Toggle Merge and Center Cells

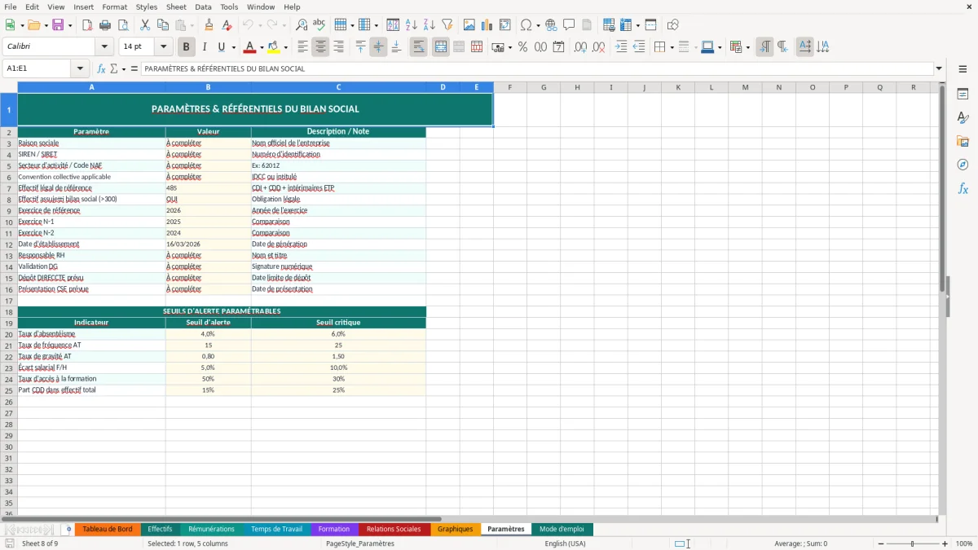pyautogui.click(x=441, y=47)
